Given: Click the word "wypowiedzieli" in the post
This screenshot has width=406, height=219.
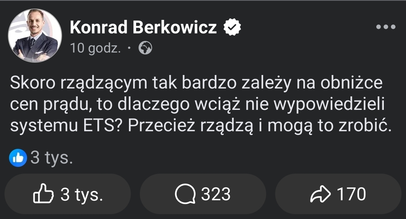Looking at the screenshot, I should pyautogui.click(x=330, y=105).
